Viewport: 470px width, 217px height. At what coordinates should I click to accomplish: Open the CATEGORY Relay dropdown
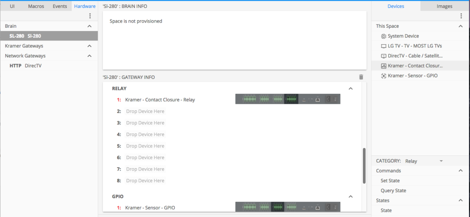tap(424, 161)
